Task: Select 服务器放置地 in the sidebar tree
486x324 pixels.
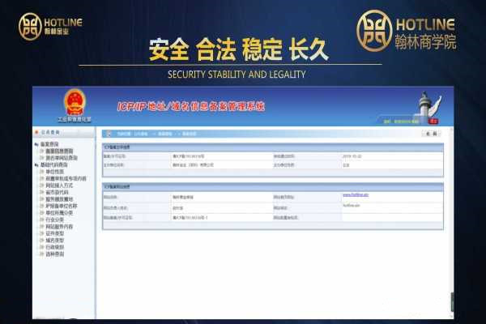Action: (x=59, y=199)
